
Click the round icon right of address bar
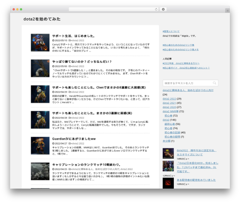pyautogui.click(x=163, y=9)
